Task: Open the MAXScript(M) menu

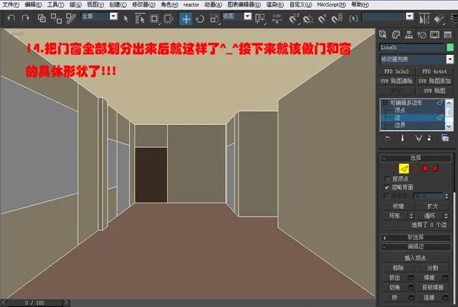Action: pos(331,5)
